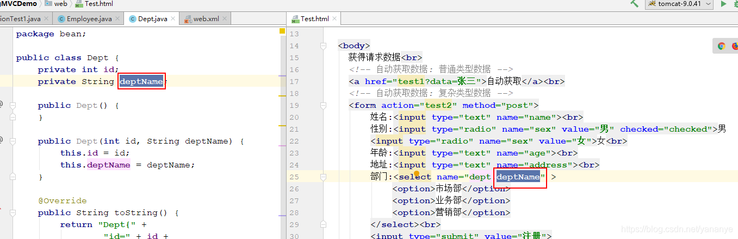
Task: Click the 'return "Dept{" +' line
Action: [x=103, y=224]
